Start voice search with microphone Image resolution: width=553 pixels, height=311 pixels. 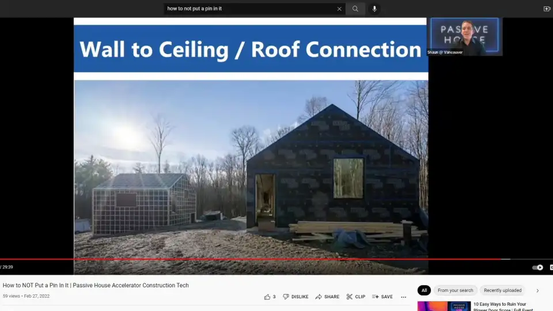pos(374,9)
